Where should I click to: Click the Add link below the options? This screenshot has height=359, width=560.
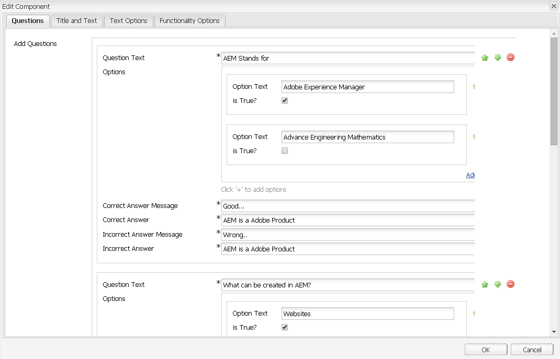coord(470,175)
